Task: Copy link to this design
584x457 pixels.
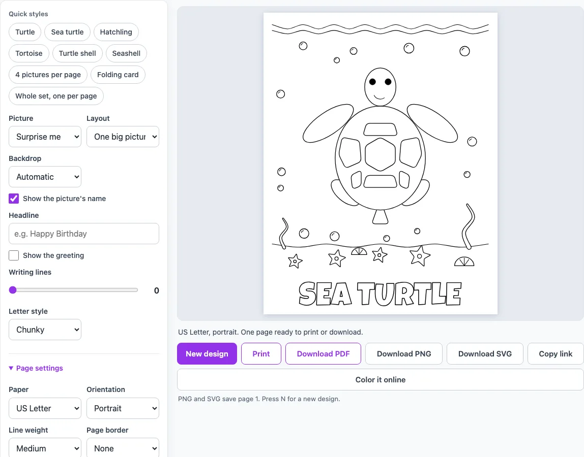Action: (556, 353)
